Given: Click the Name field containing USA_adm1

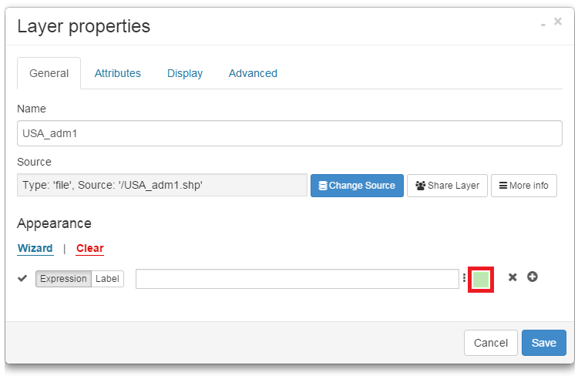Looking at the screenshot, I should pyautogui.click(x=289, y=133).
